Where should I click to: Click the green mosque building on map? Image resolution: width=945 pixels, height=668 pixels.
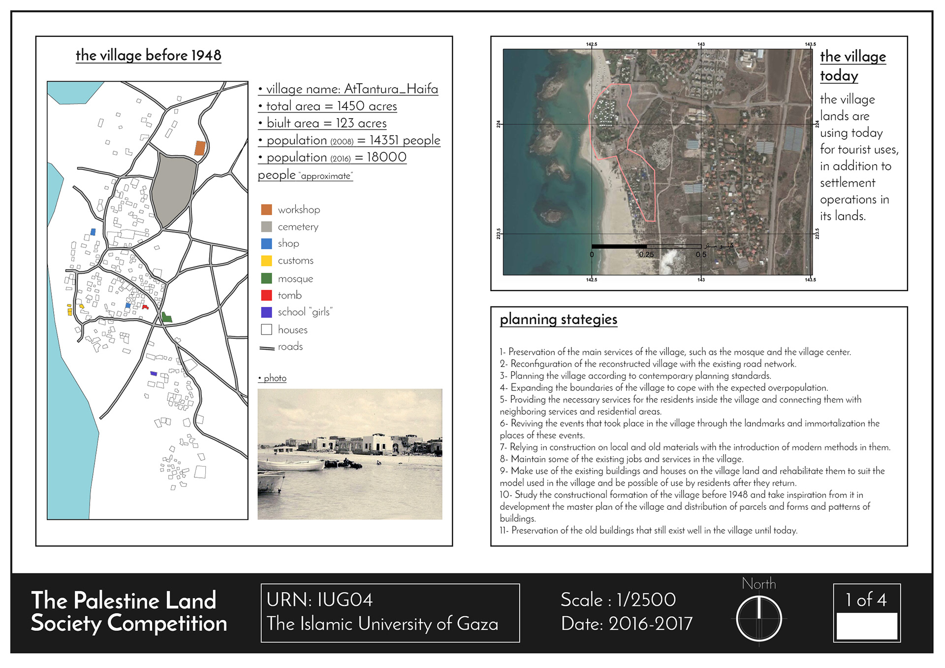pyautogui.click(x=167, y=318)
